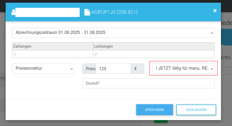Click the SCHLIESSEN button
This screenshot has width=232, height=126.
196,110
